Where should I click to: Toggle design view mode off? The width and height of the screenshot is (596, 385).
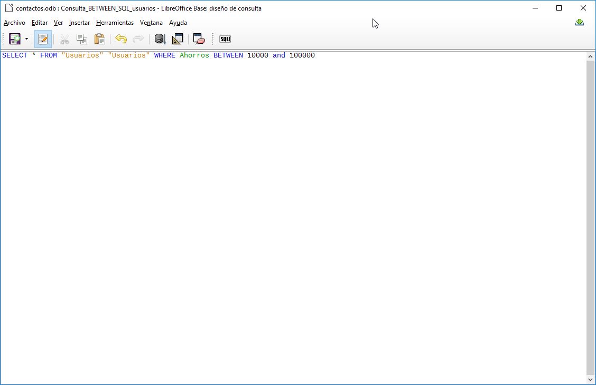[x=42, y=38]
